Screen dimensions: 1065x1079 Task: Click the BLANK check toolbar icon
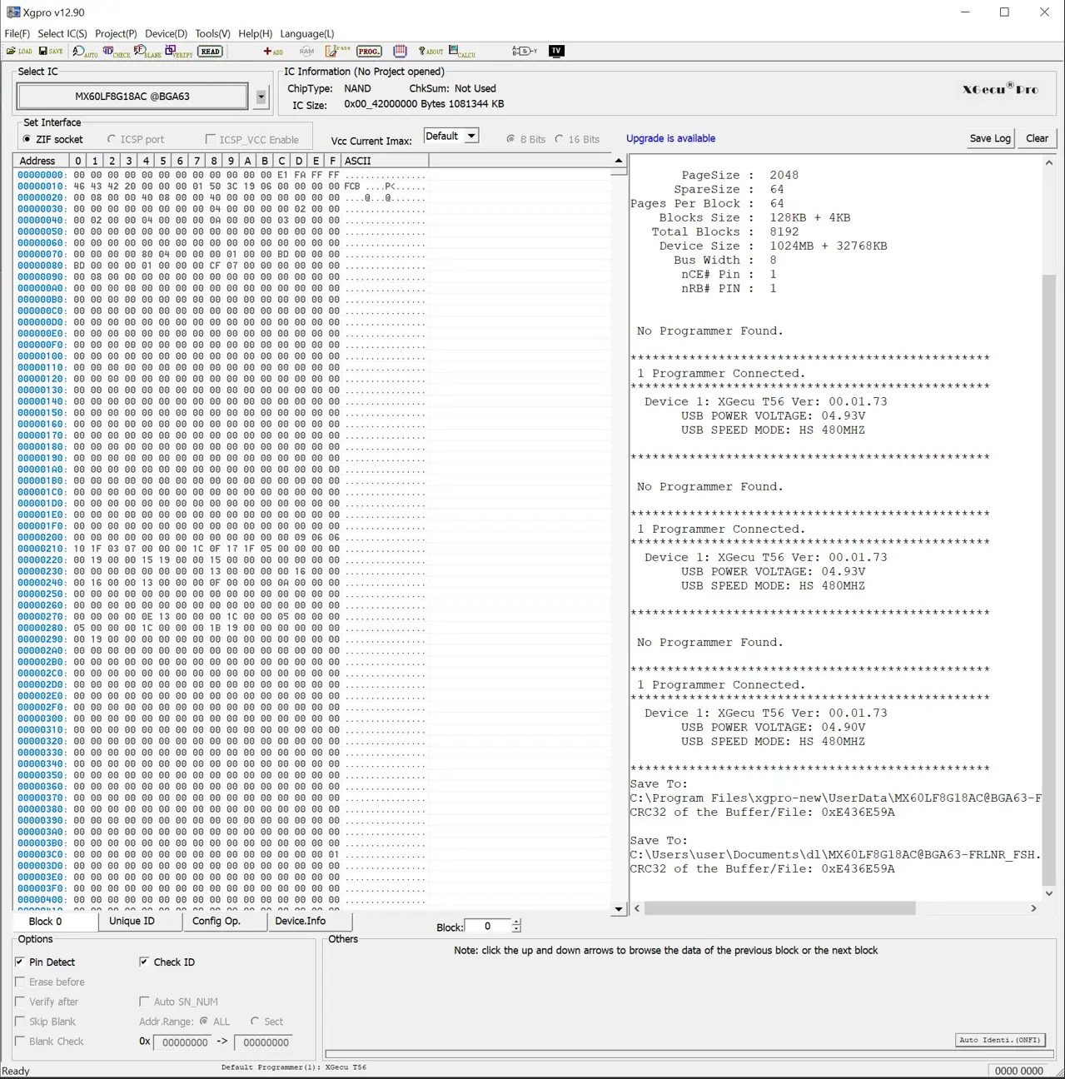pos(148,52)
